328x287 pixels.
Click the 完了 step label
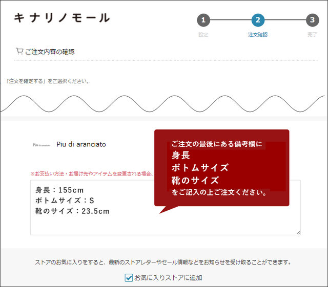coord(312,35)
